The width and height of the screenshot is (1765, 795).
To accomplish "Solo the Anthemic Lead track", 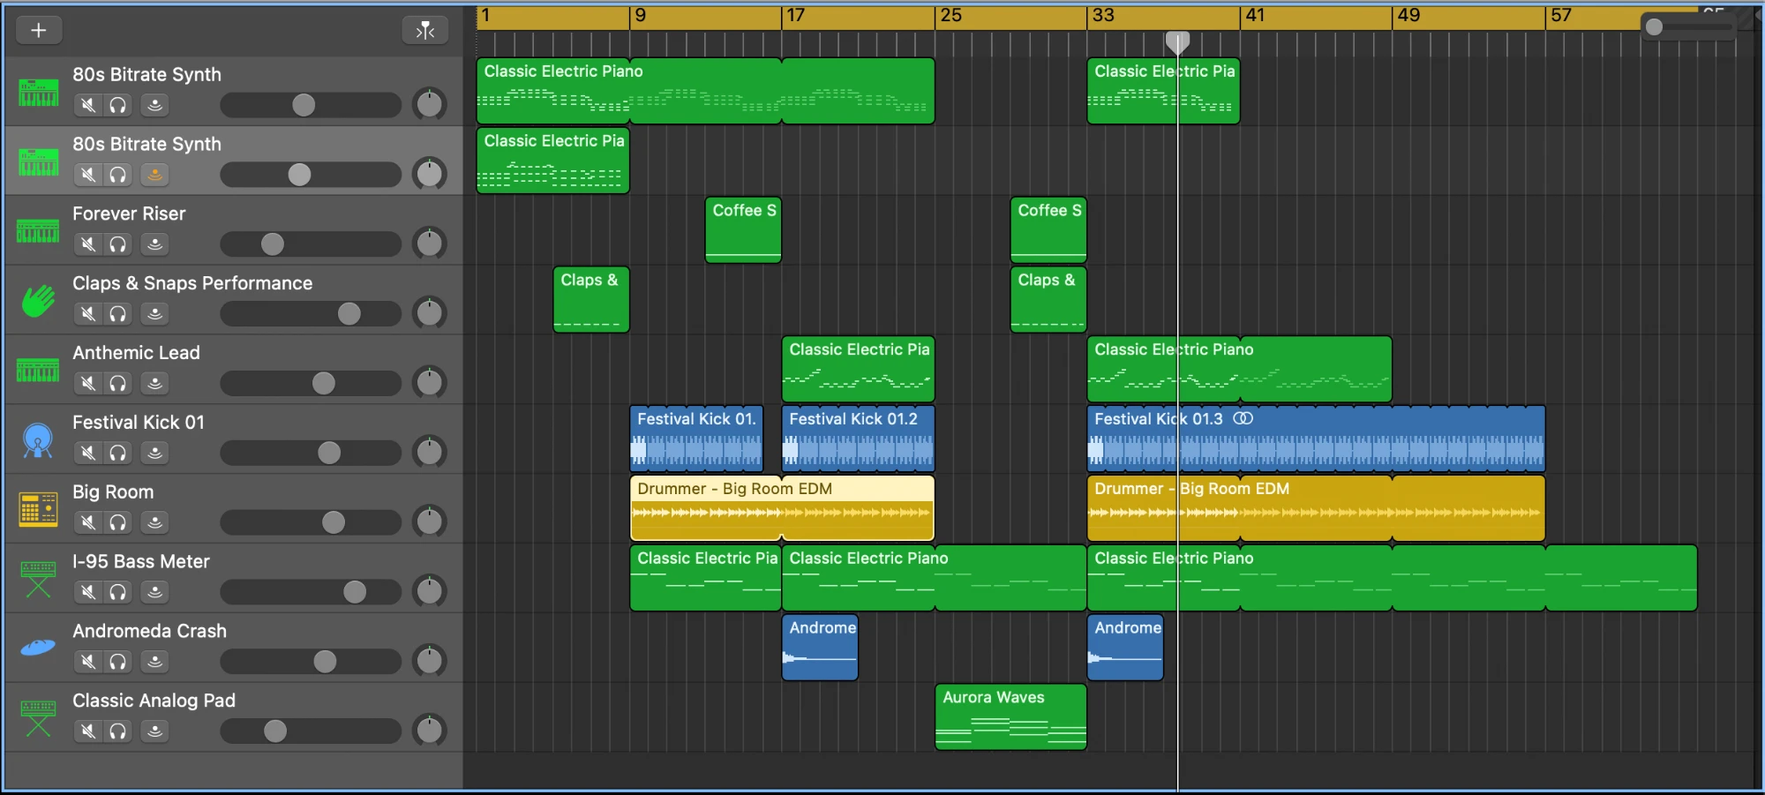I will tap(117, 383).
